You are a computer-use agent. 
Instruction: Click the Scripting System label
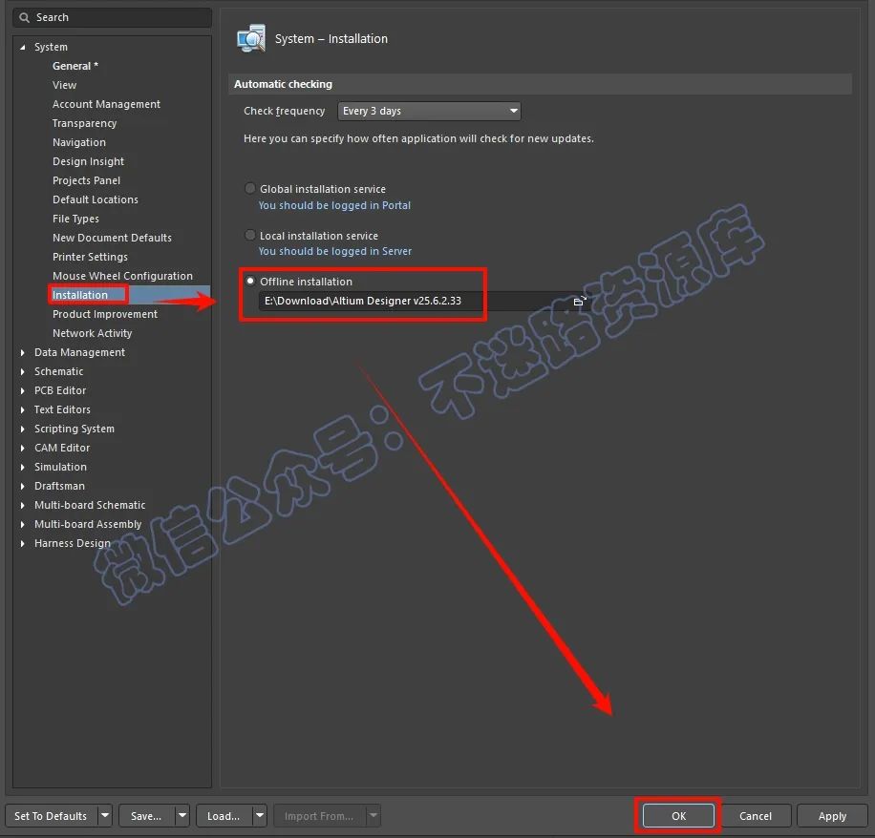pyautogui.click(x=75, y=429)
